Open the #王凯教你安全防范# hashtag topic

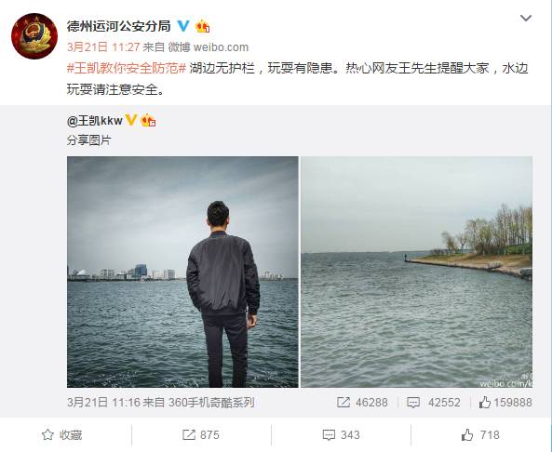click(x=127, y=68)
